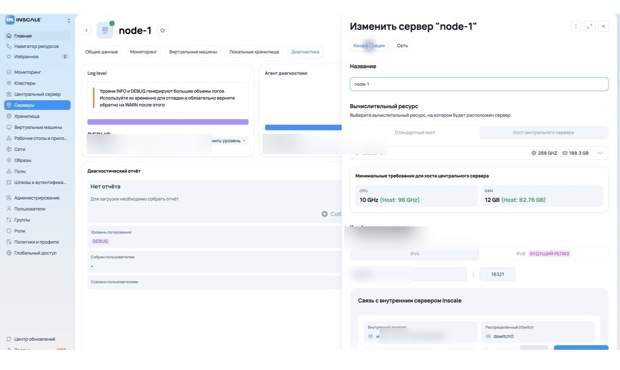Screen dimensions: 620x370
Task: Open the three-dot options menu of the panel
Action: [x=576, y=26]
